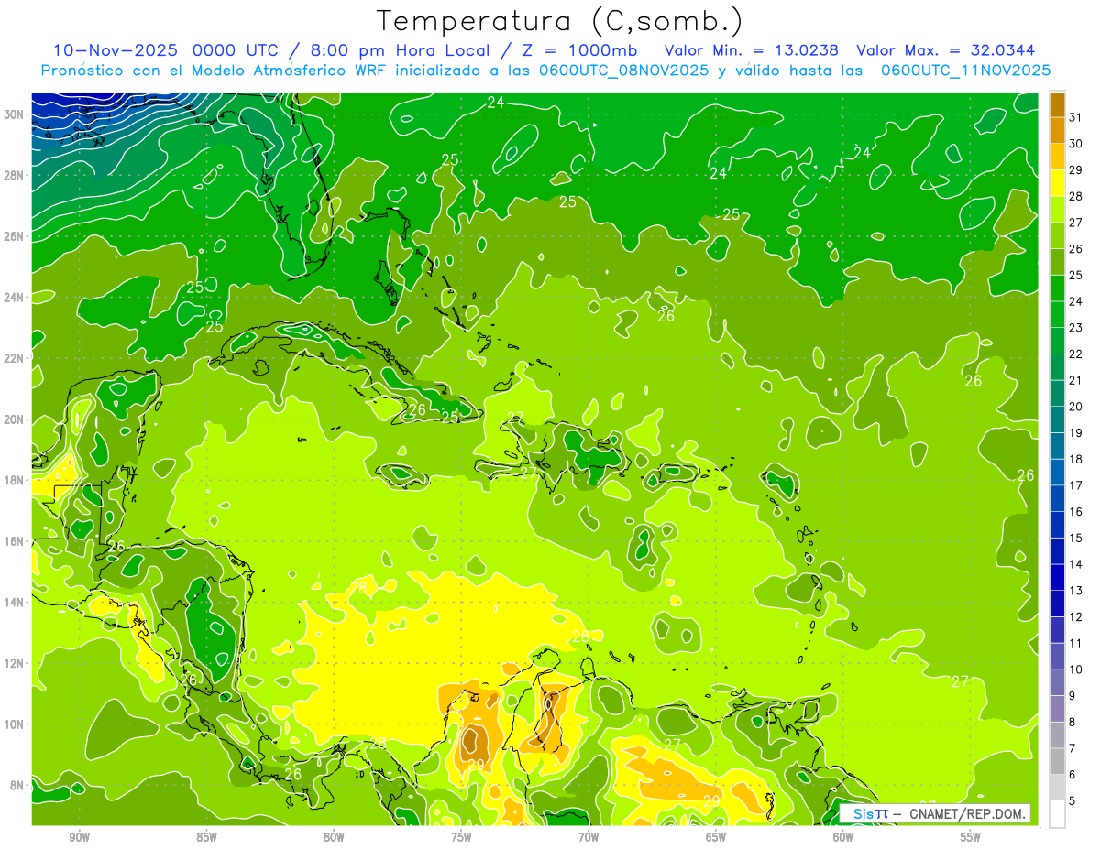1100x849 pixels.
Task: Click the "26N" latitude axis label
Action: pos(16,235)
